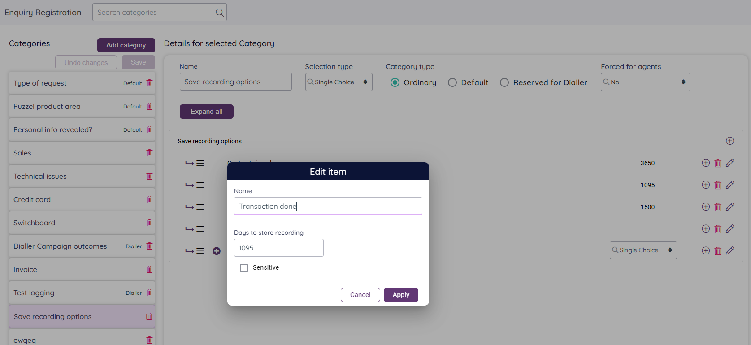Click the trash icon on the 1500 row
This screenshot has height=345, width=751.
coord(718,207)
